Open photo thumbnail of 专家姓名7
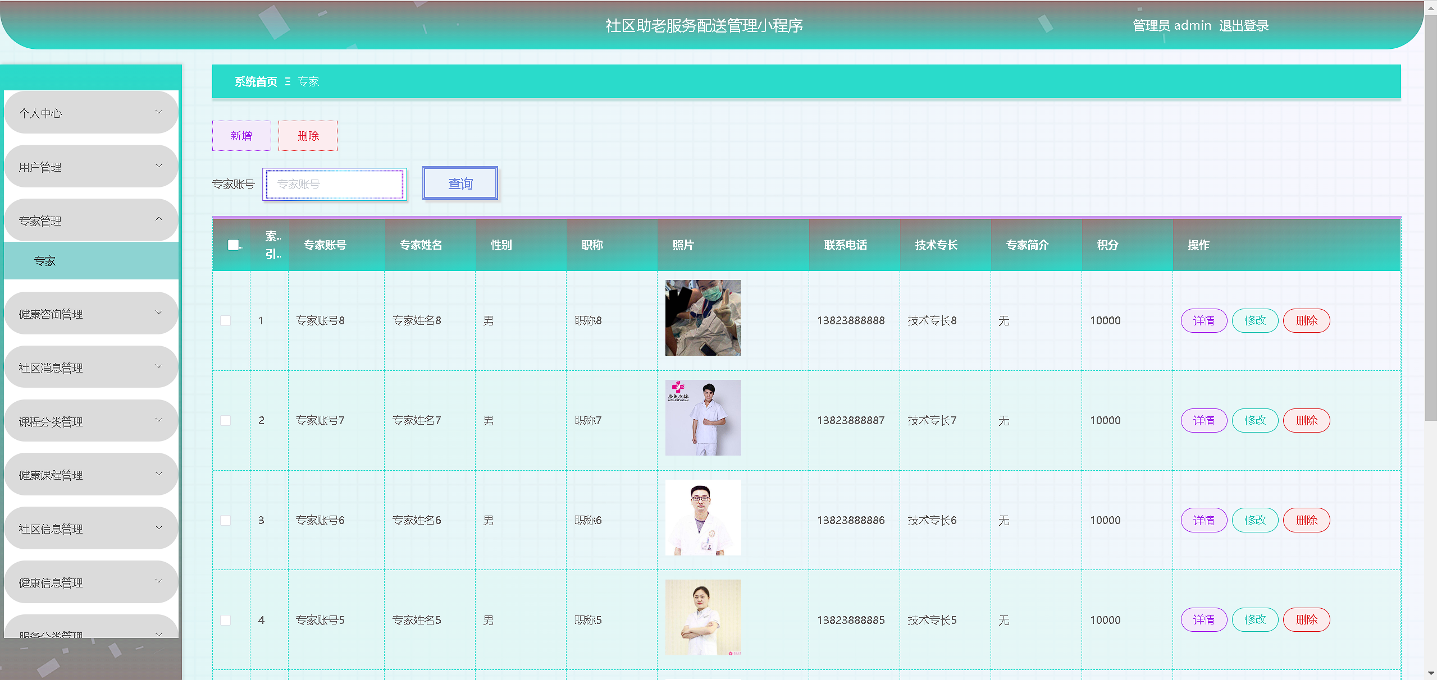 (x=703, y=417)
